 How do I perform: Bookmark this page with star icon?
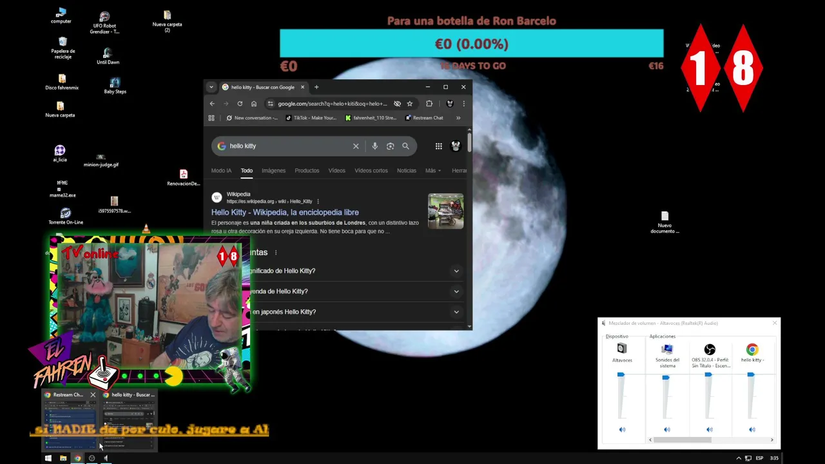click(409, 104)
